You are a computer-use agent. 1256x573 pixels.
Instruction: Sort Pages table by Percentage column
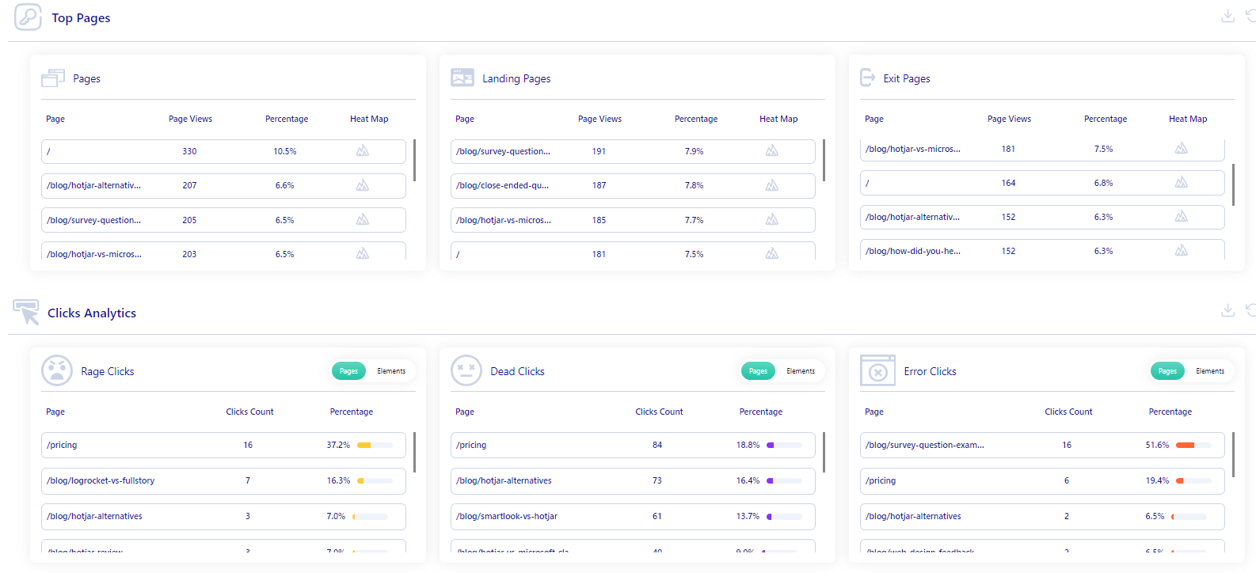pyautogui.click(x=287, y=119)
